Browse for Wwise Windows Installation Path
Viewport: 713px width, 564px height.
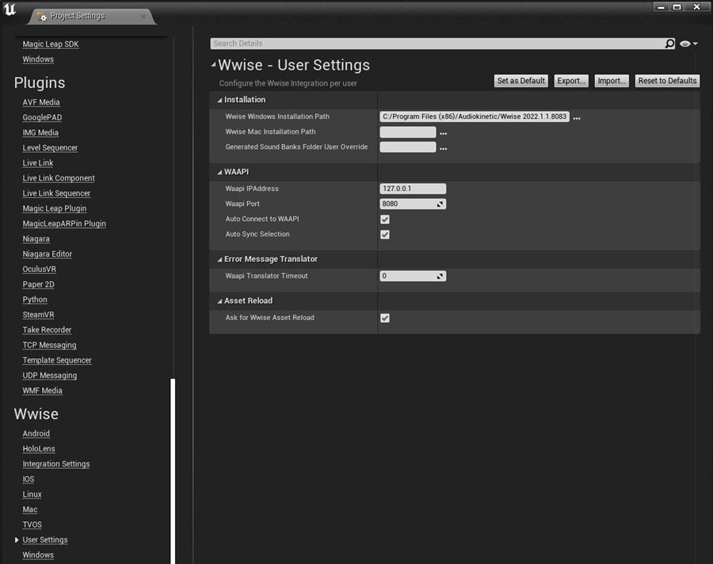point(577,117)
